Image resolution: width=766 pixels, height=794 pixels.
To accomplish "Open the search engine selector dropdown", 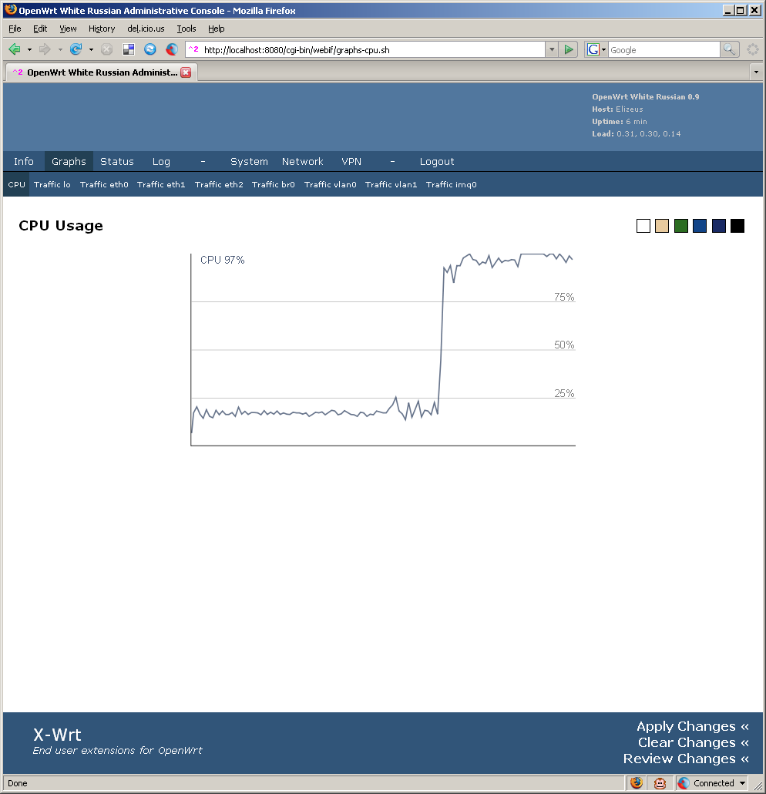I will click(603, 49).
